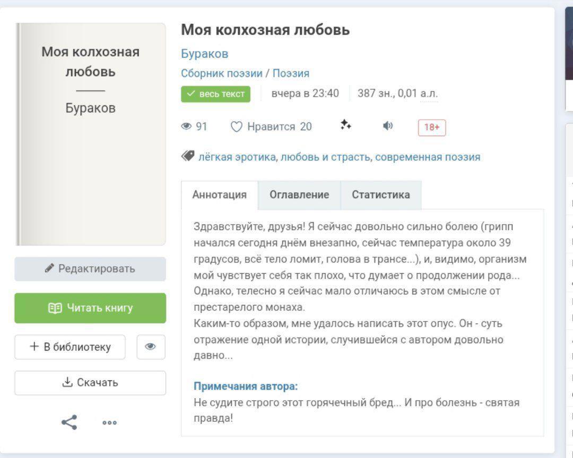Image resolution: width=573 pixels, height=458 pixels.
Task: Open the 'лёгкая эротика' tag link
Action: (x=237, y=157)
